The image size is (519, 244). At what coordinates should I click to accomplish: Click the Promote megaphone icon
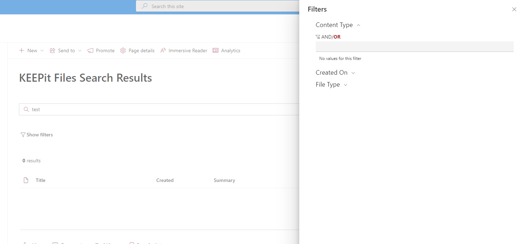point(90,50)
